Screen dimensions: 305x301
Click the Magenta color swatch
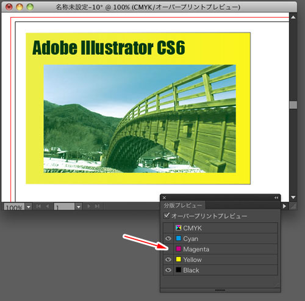[x=178, y=248]
